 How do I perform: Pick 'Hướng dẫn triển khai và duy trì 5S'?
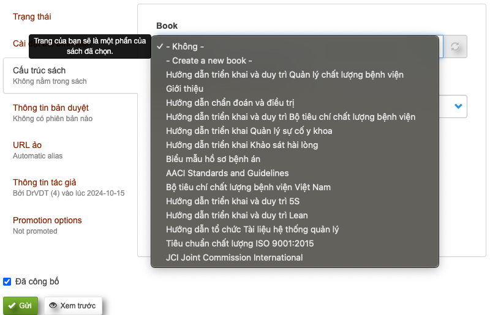[x=236, y=201]
